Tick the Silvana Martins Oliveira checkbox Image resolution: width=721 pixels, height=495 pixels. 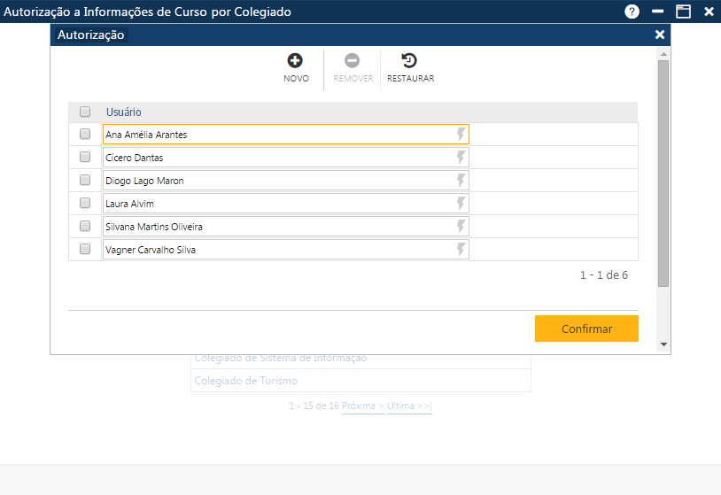point(85,227)
